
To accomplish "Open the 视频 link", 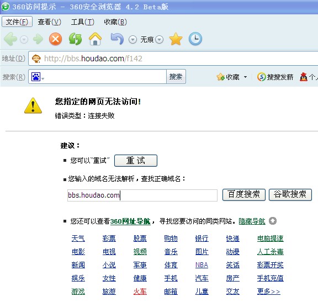I will click(140, 252).
